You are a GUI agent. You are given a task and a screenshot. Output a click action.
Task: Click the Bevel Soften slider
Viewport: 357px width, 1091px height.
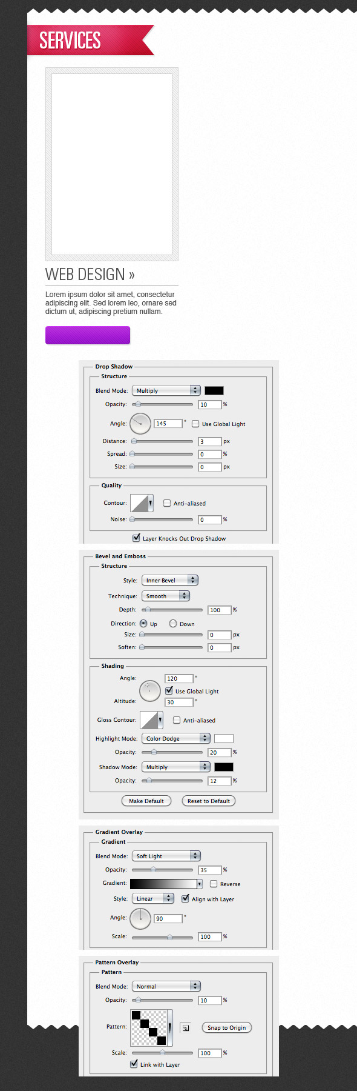172,647
